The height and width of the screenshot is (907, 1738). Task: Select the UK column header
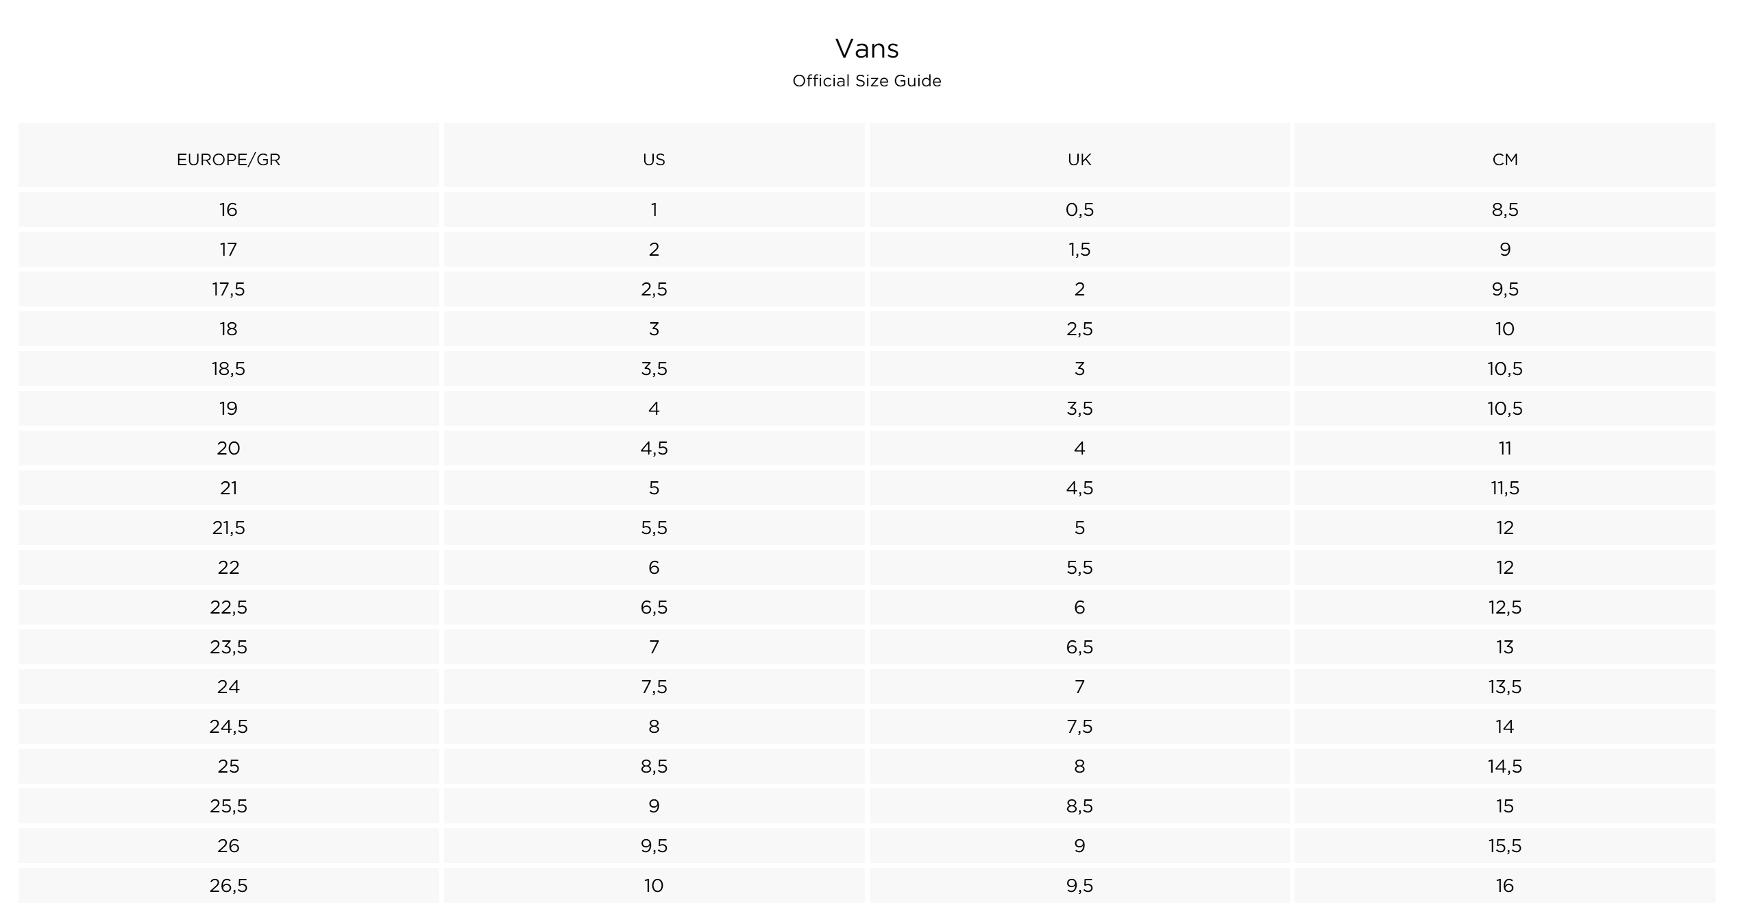coord(1079,155)
